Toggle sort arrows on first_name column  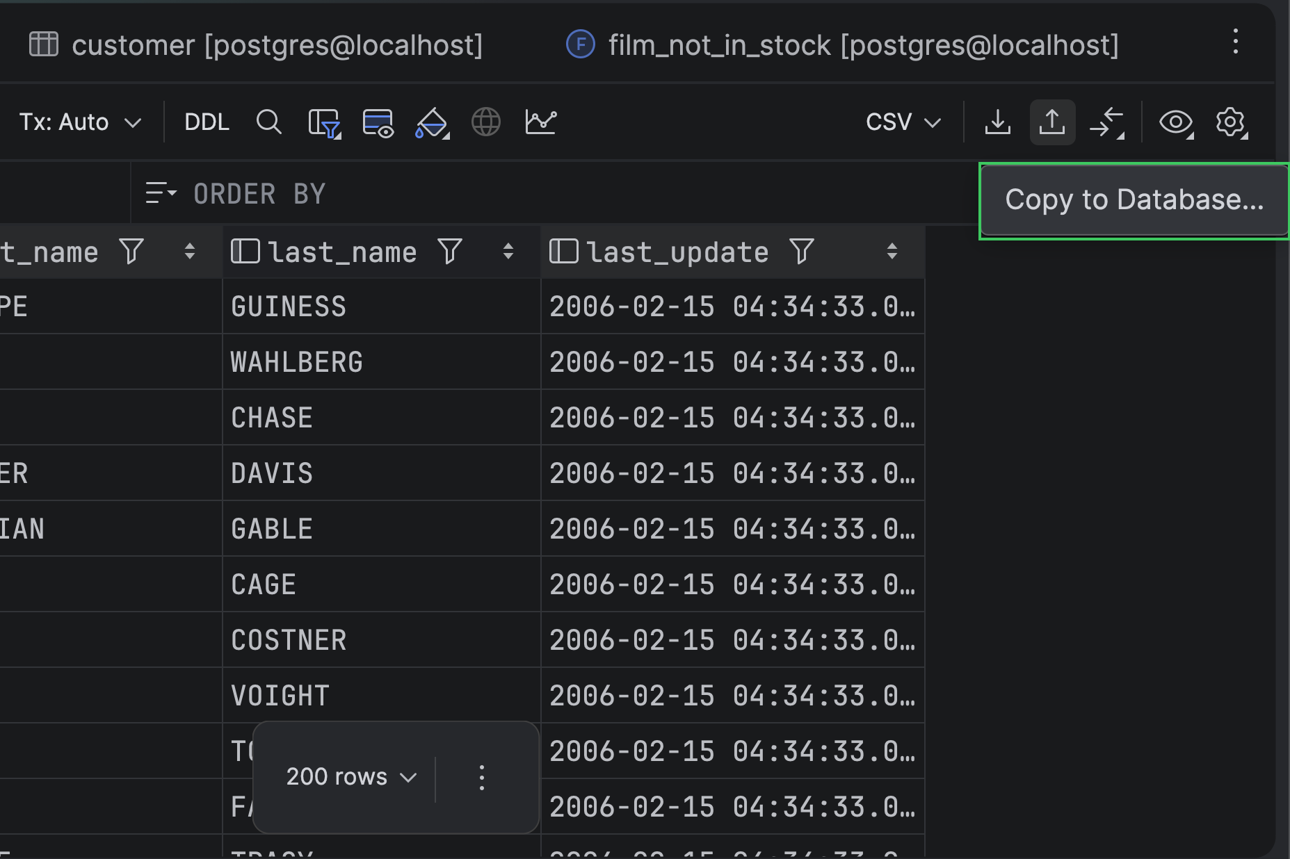pyautogui.click(x=190, y=252)
